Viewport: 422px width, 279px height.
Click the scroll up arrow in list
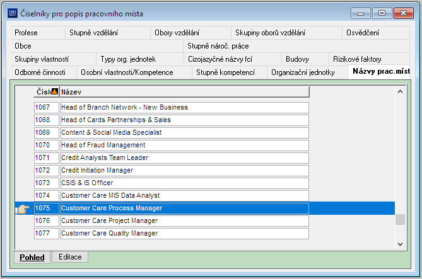click(x=400, y=92)
